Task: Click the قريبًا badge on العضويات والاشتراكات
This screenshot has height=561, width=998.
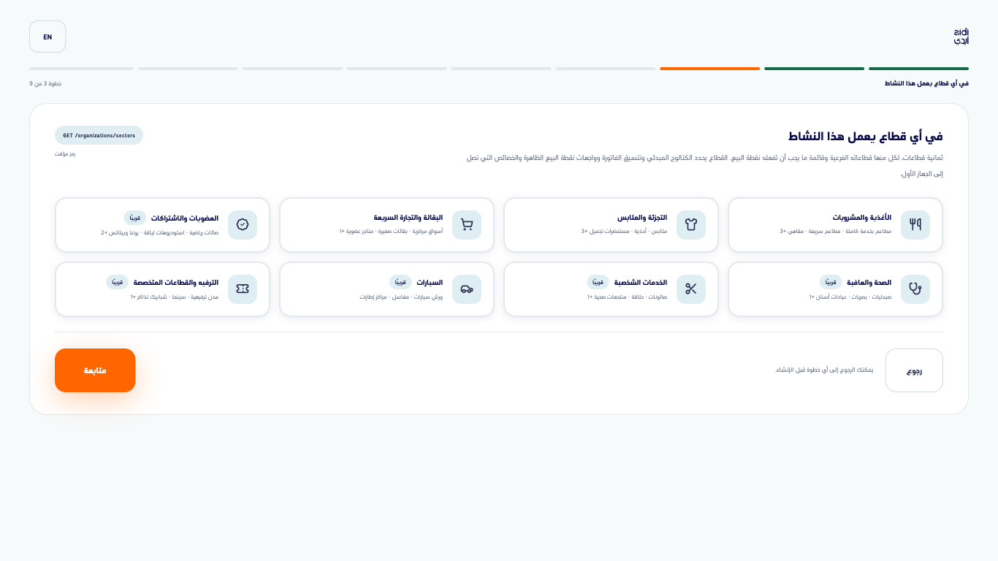Action: [135, 218]
